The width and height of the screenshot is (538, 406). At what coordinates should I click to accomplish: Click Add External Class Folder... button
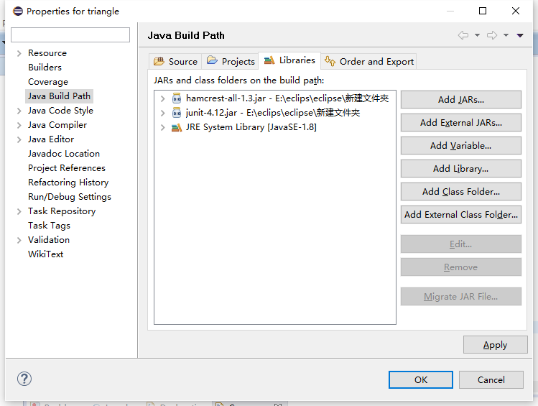pyautogui.click(x=461, y=214)
